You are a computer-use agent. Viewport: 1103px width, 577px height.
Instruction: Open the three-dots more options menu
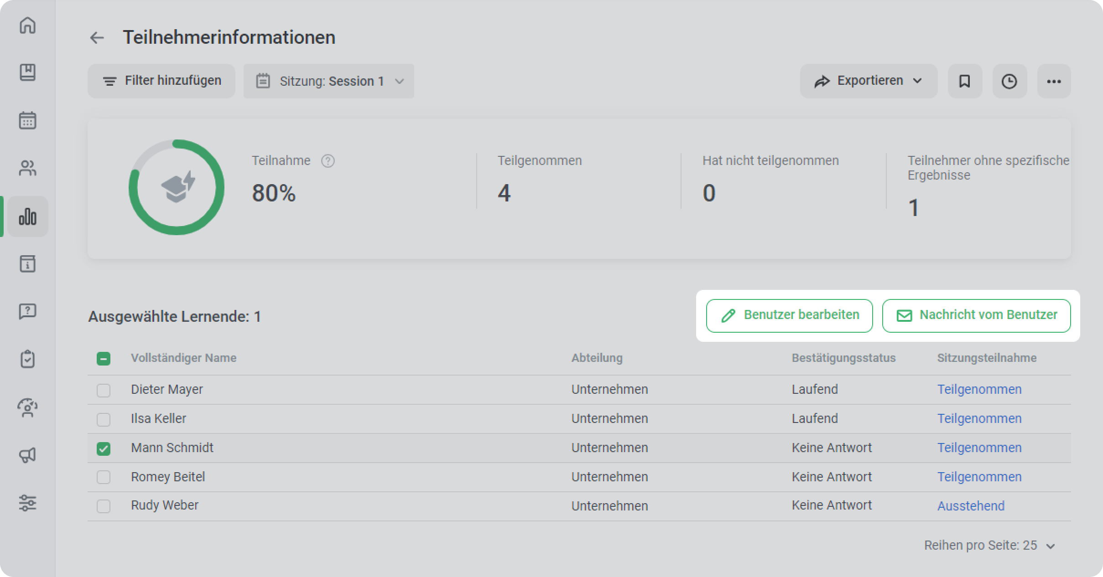(1054, 81)
